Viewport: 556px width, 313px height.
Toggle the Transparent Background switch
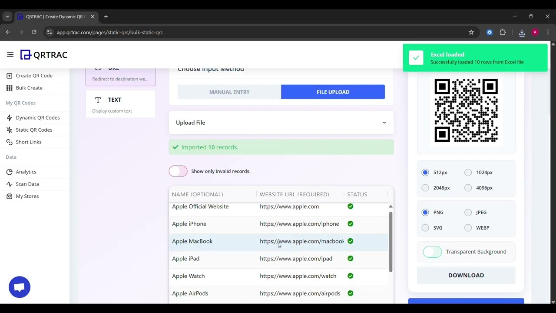tap(432, 252)
